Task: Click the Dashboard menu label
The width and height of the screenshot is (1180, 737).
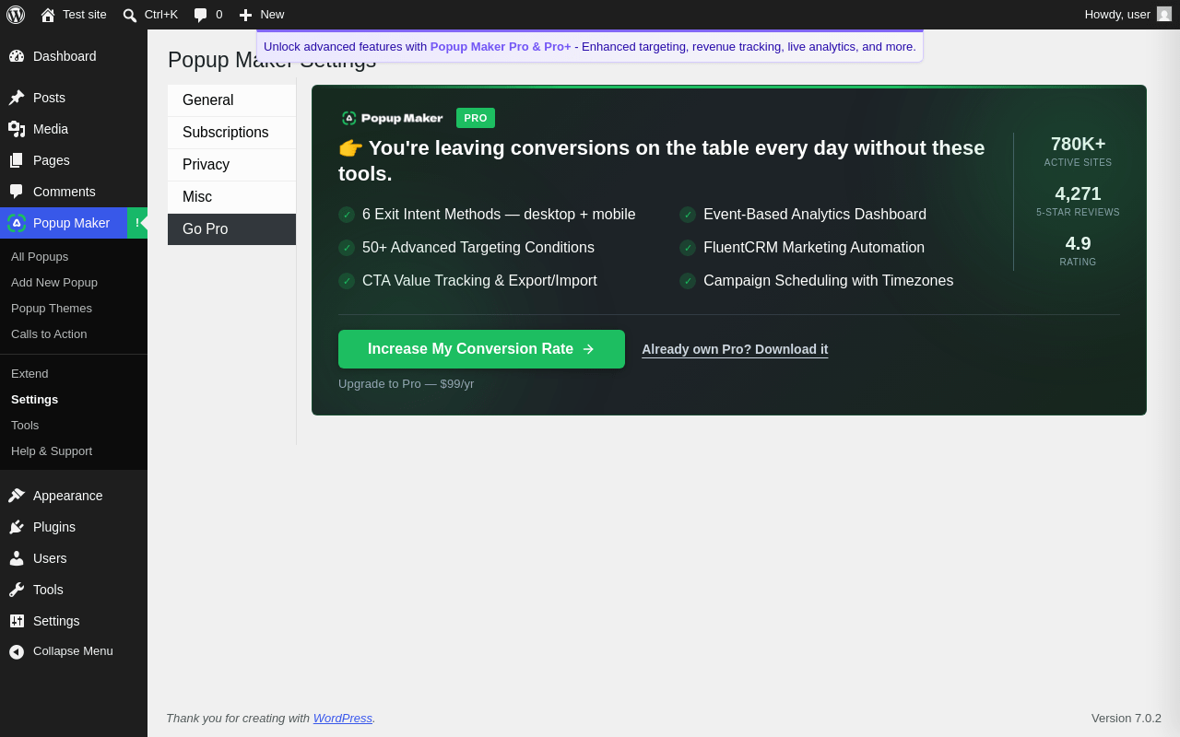Action: pyautogui.click(x=65, y=56)
